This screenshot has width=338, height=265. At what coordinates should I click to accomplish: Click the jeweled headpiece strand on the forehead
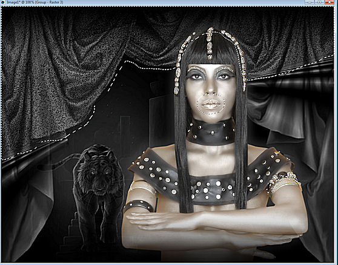pyautogui.click(x=210, y=44)
